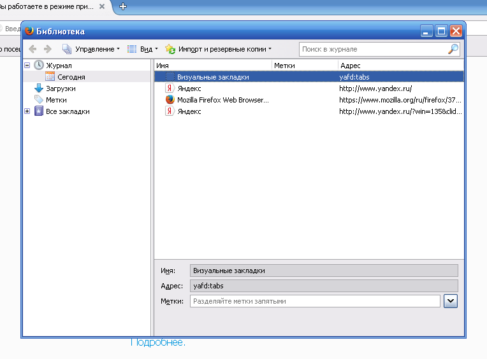Click the yandex.ru/?win=135 address cell
487x359 pixels.
pyautogui.click(x=400, y=111)
